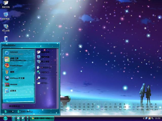The height and width of the screenshot is (121, 162).
Task: Open 运行 run dialog
Action: pyautogui.click(x=47, y=83)
